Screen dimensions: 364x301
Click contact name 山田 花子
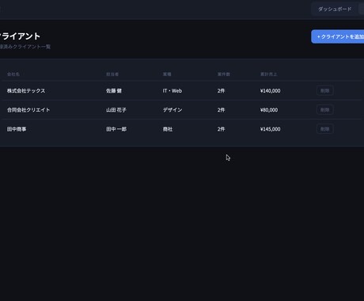[116, 110]
